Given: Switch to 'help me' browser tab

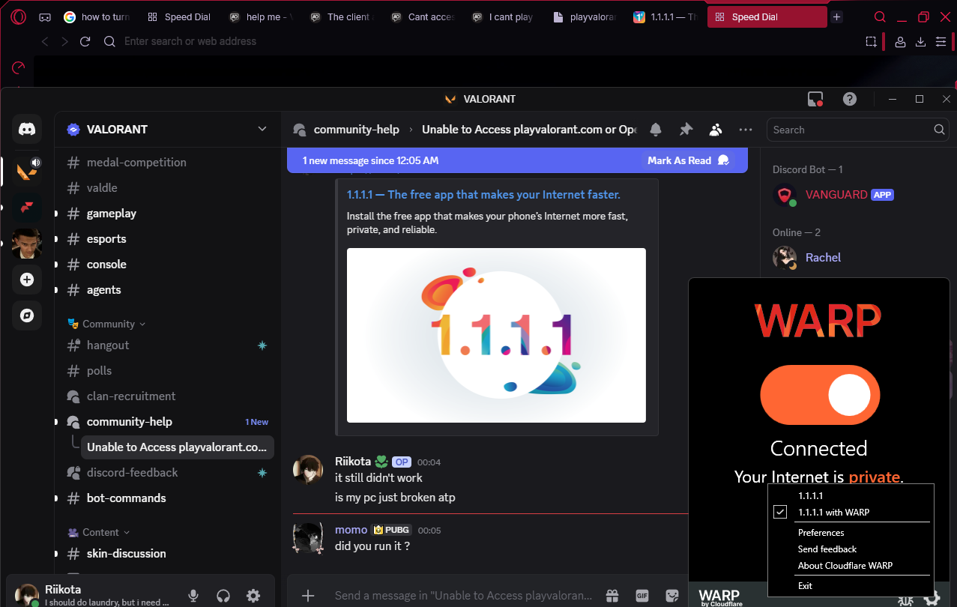Looking at the screenshot, I should click(x=260, y=16).
